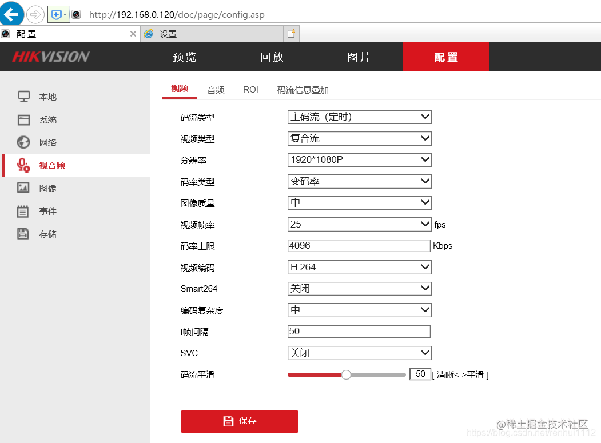Open the 分辨率 resolution dropdown
This screenshot has width=601, height=443.
(359, 160)
